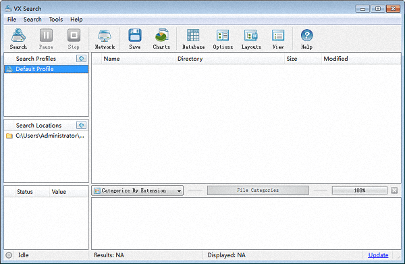Open the File menu
The width and height of the screenshot is (405, 264).
(11, 20)
